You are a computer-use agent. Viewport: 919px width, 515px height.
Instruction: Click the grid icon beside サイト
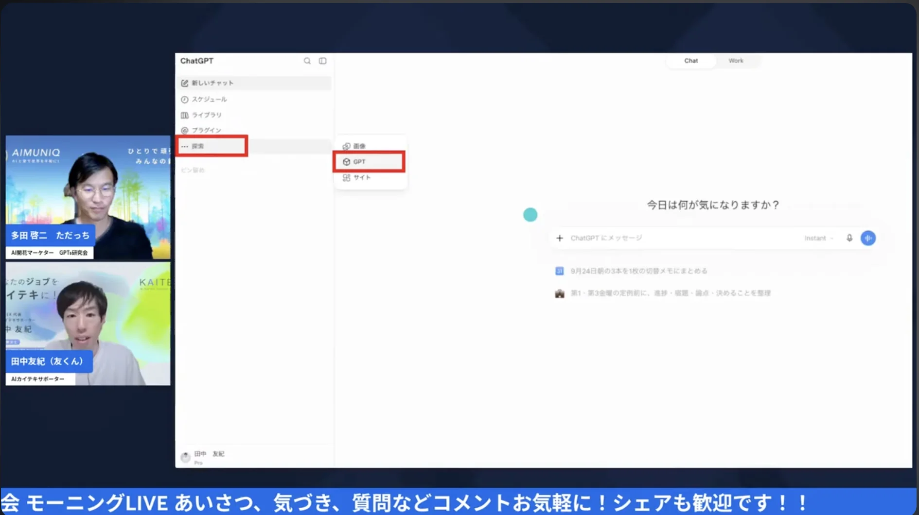(x=346, y=178)
